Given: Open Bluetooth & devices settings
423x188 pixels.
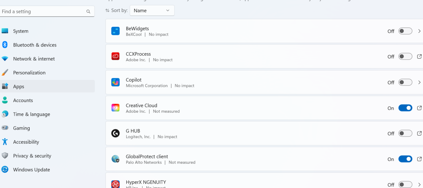Looking at the screenshot, I should click(x=47, y=45).
